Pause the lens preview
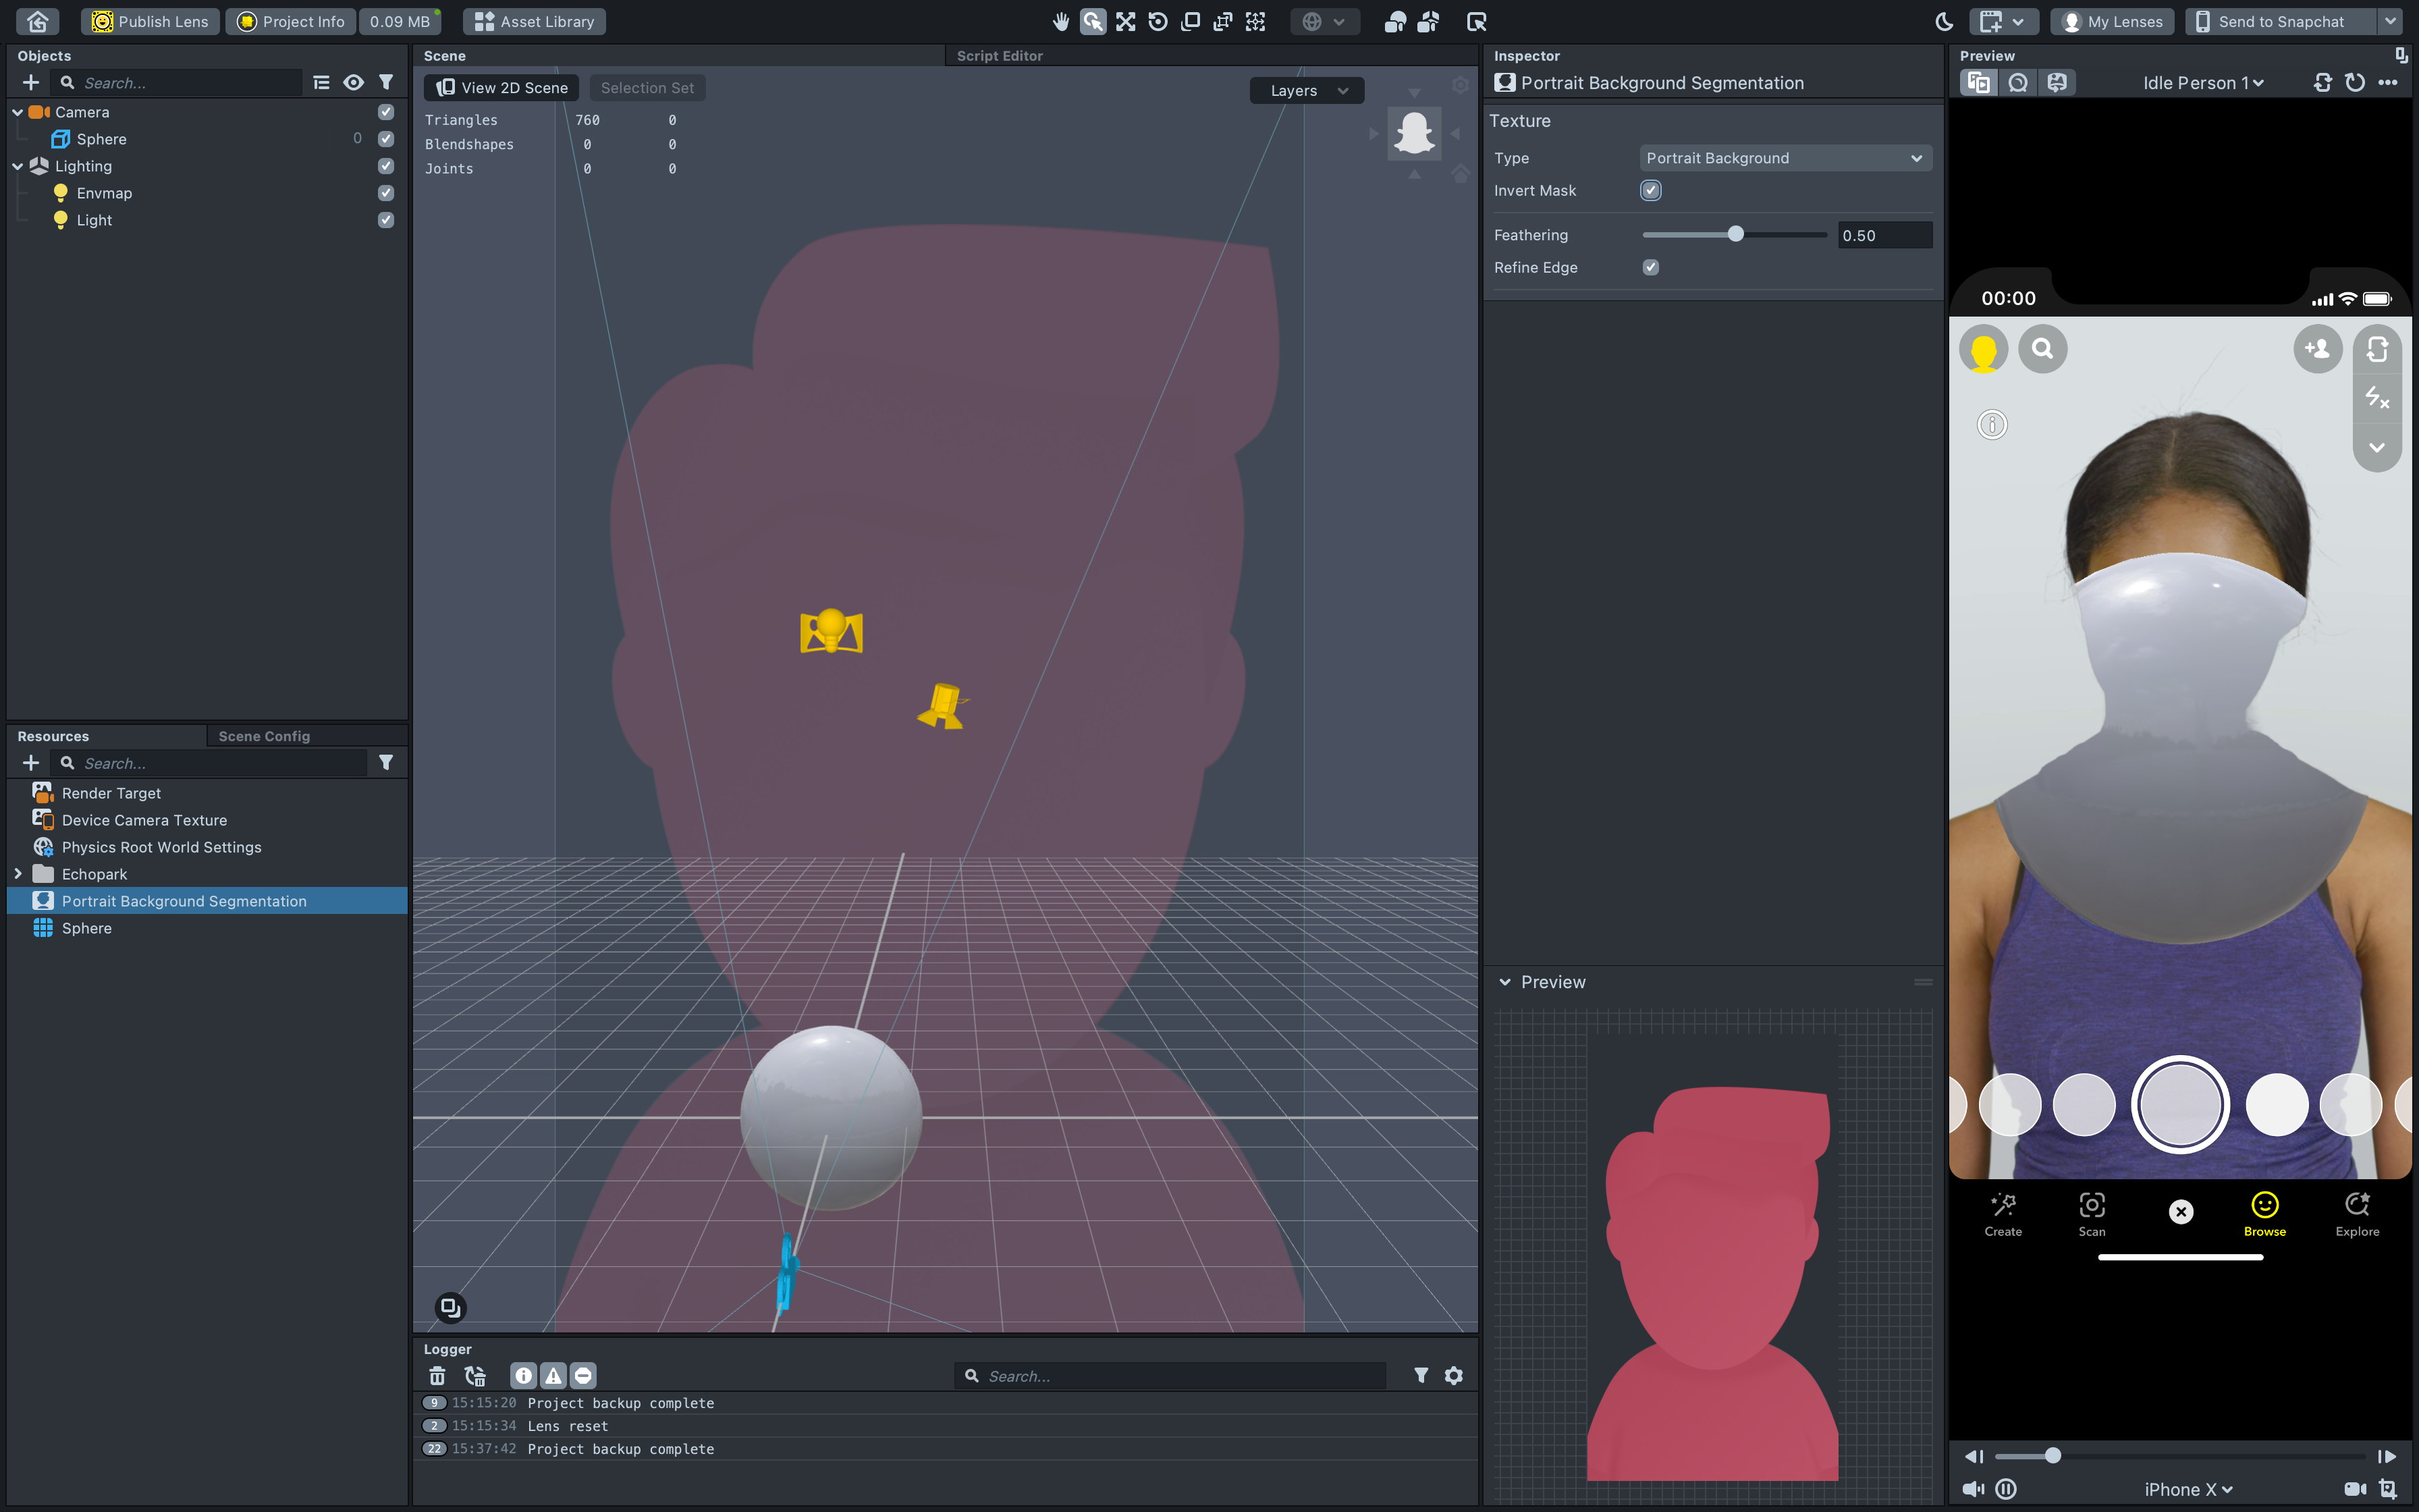 2005,1489
